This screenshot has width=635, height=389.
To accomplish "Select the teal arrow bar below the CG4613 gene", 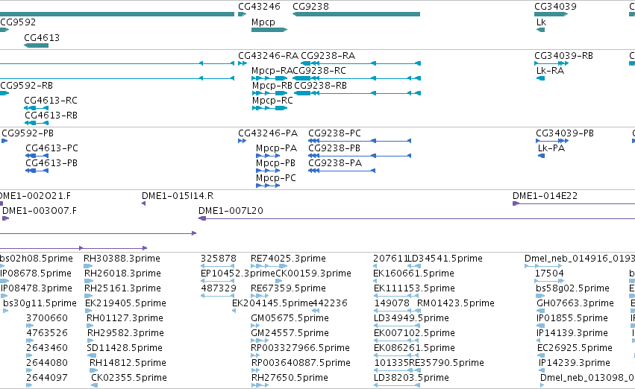I will [x=37, y=45].
